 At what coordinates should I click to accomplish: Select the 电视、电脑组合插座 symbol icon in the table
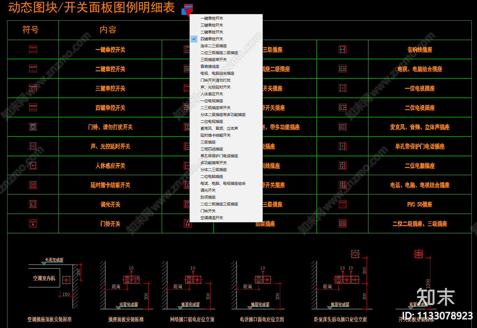click(343, 69)
